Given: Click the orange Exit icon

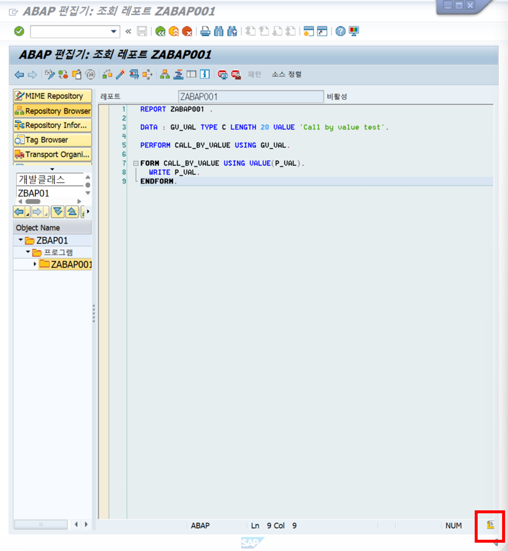Looking at the screenshot, I should click(x=174, y=31).
